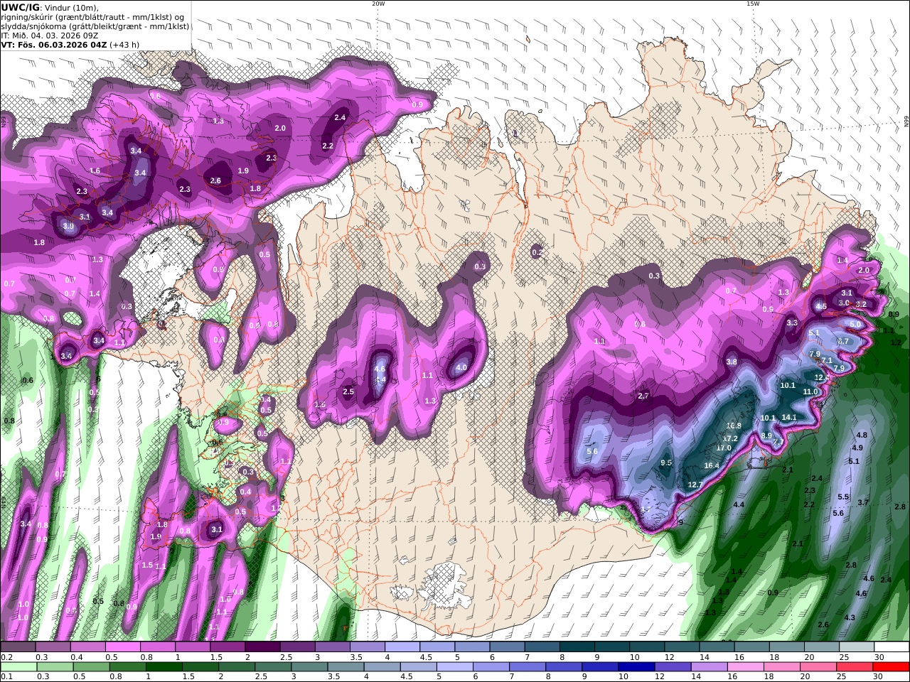Screen dimensions: 910x682
Task: Click the bright red swatch ending the bottom legend
Action: coord(891,667)
